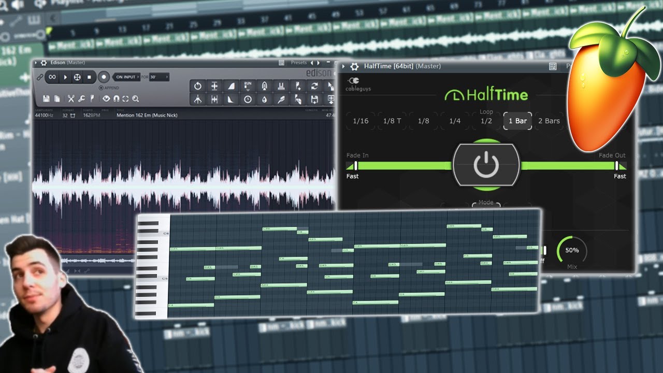Click the Edison copy pages icon
663x373 pixels.
57,99
